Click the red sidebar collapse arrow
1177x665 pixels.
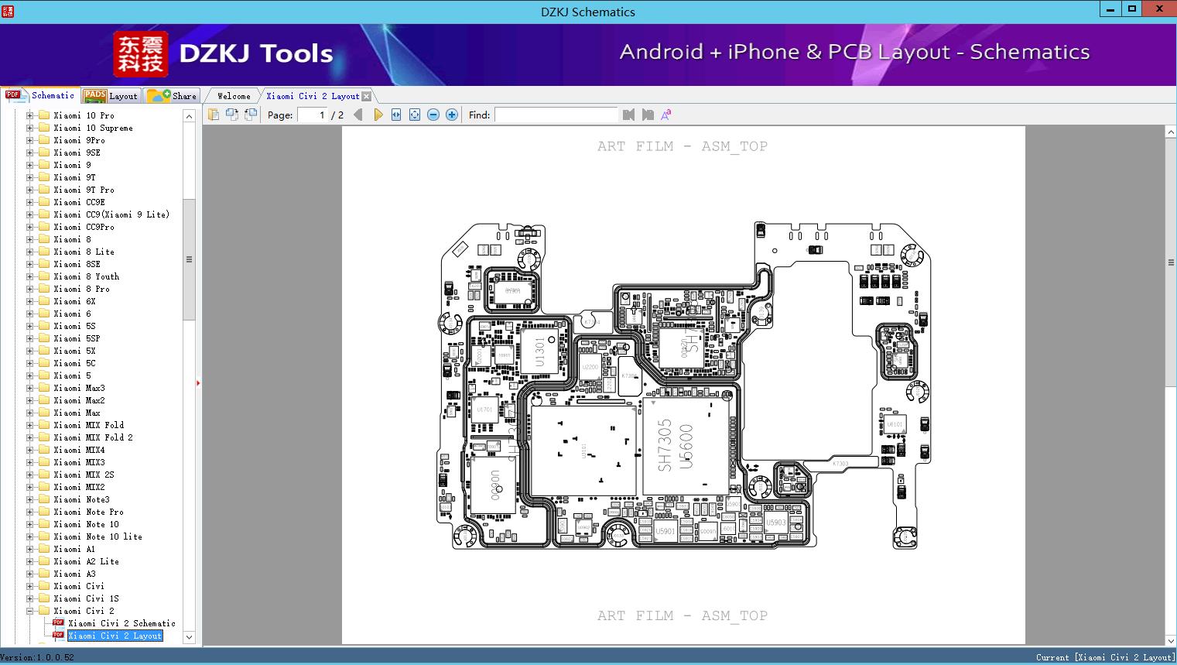click(x=198, y=383)
